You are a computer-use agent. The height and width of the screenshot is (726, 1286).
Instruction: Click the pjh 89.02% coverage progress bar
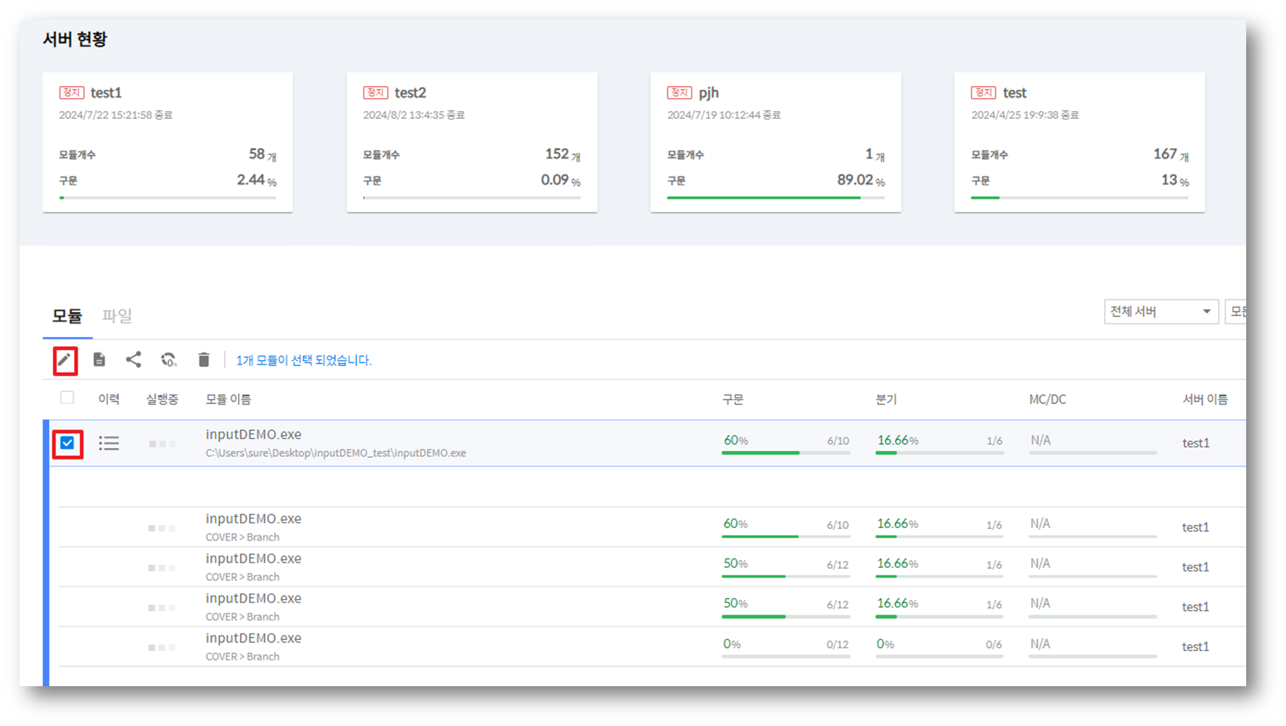(x=775, y=197)
